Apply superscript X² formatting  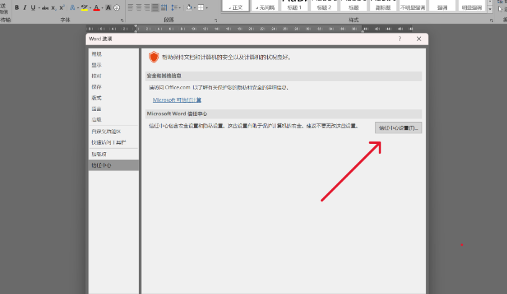coord(62,7)
